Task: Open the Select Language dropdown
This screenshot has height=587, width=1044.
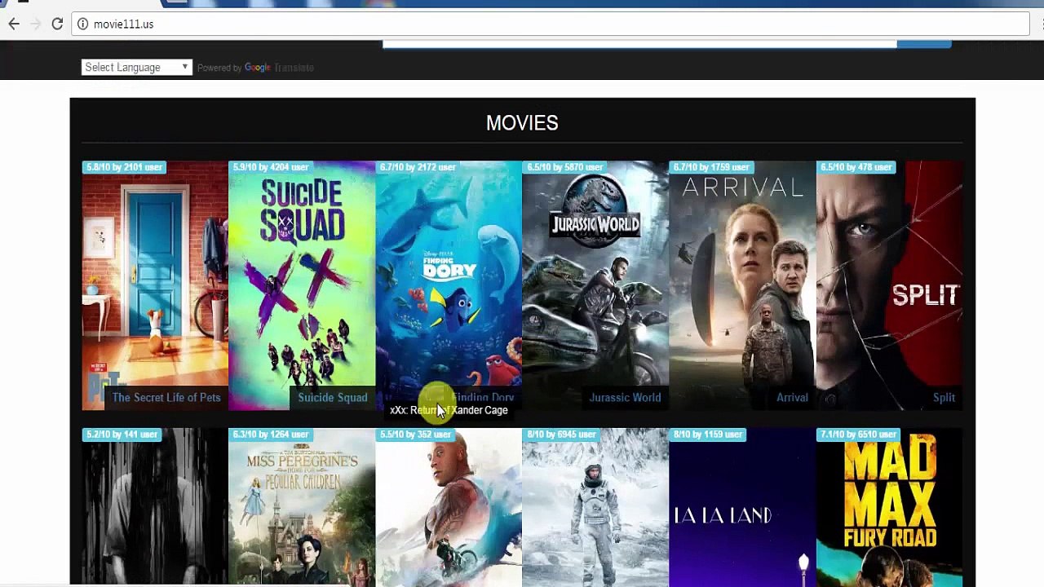Action: tap(137, 68)
